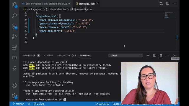
Task: Click "@aws-cdk/aws-dynamodb" dependency key
Action: click(x=56, y=24)
